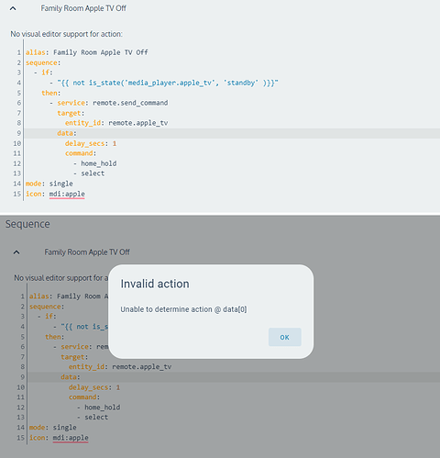
Task: Click 'sequence:' on line 2 of upper editor
Action: tap(43, 62)
